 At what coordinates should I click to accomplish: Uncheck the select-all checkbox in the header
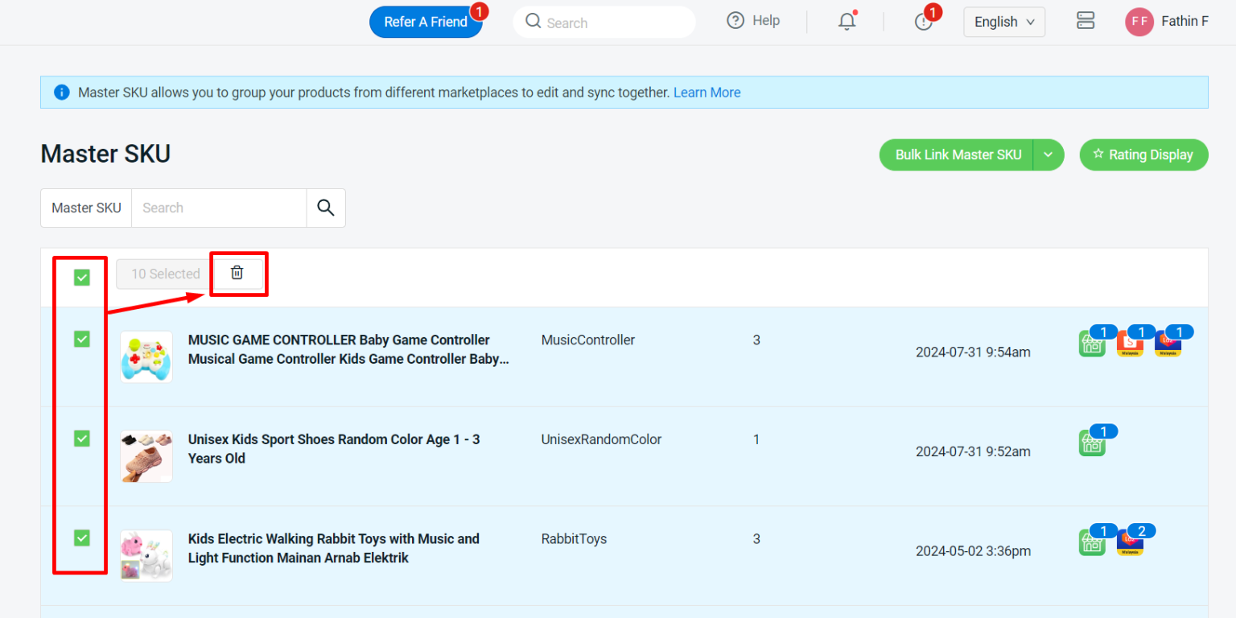[x=80, y=277]
